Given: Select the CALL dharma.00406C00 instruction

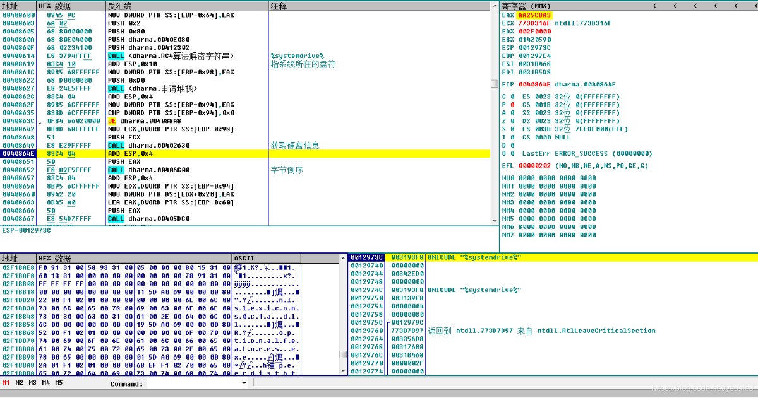Looking at the screenshot, I should (x=148, y=170).
